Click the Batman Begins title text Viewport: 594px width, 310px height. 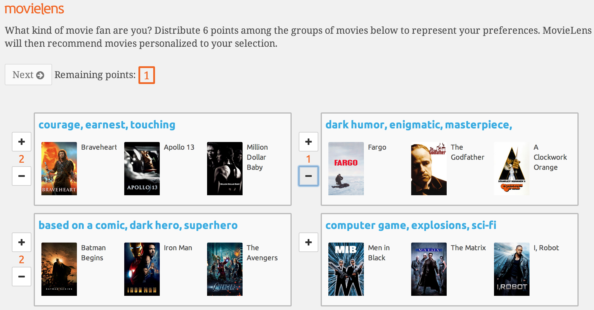tap(93, 253)
